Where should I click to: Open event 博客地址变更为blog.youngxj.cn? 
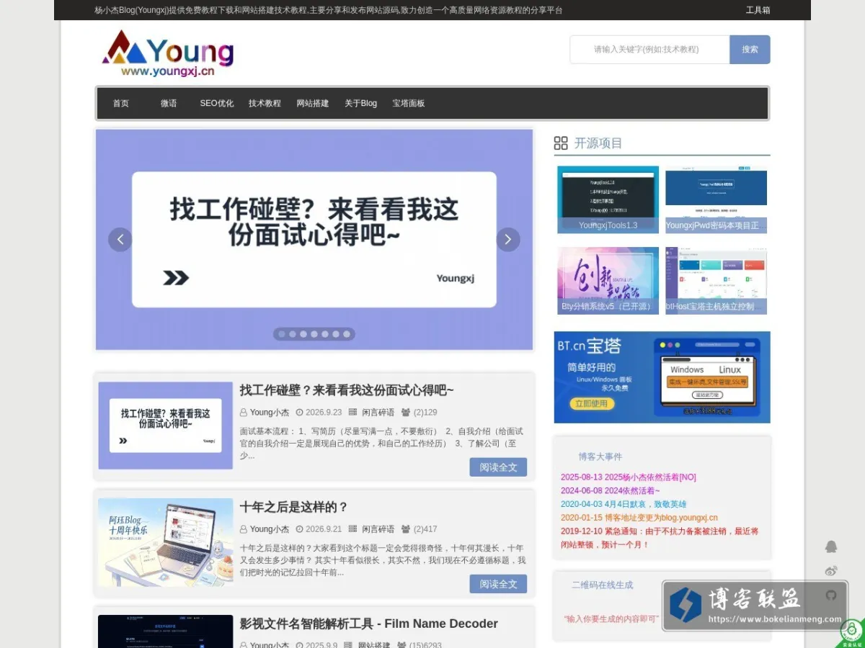639,518
